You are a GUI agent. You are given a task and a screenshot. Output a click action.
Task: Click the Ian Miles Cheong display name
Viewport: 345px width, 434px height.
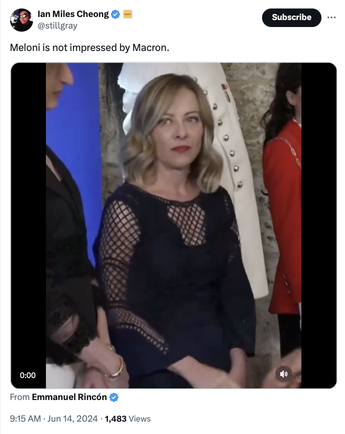(73, 14)
